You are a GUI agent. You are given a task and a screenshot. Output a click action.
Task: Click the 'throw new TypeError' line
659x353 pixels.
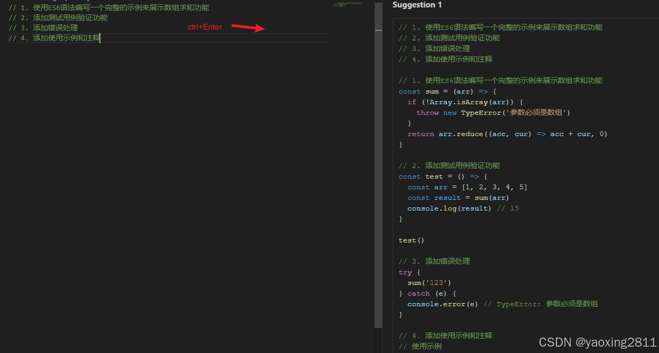pyautogui.click(x=493, y=113)
